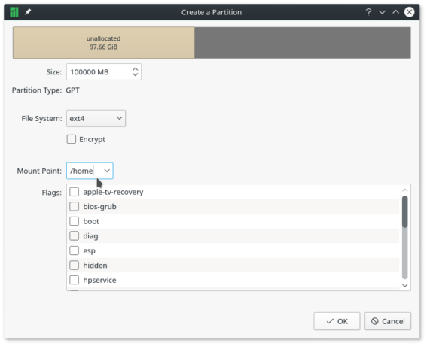Click the Flags list scroll up arrow
Image resolution: width=427 pixels, height=346 pixels.
405,190
